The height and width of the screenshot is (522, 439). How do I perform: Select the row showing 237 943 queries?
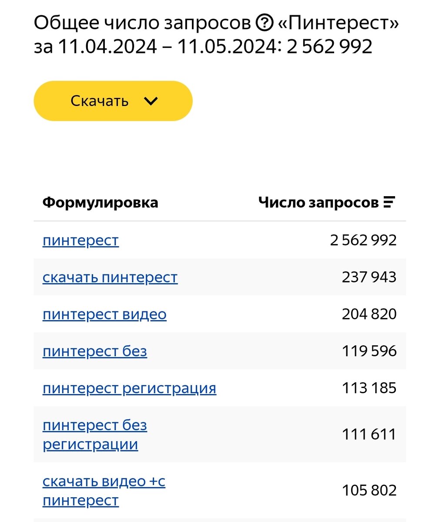coord(369,277)
